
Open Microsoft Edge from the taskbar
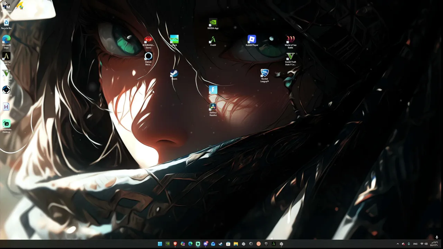(x=190, y=244)
